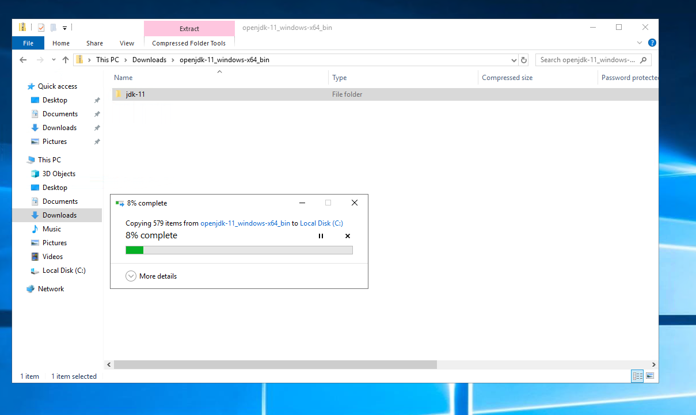
Task: Click openjdk-11_windows-x64_bin breadcrumb in address bar
Action: [225, 60]
